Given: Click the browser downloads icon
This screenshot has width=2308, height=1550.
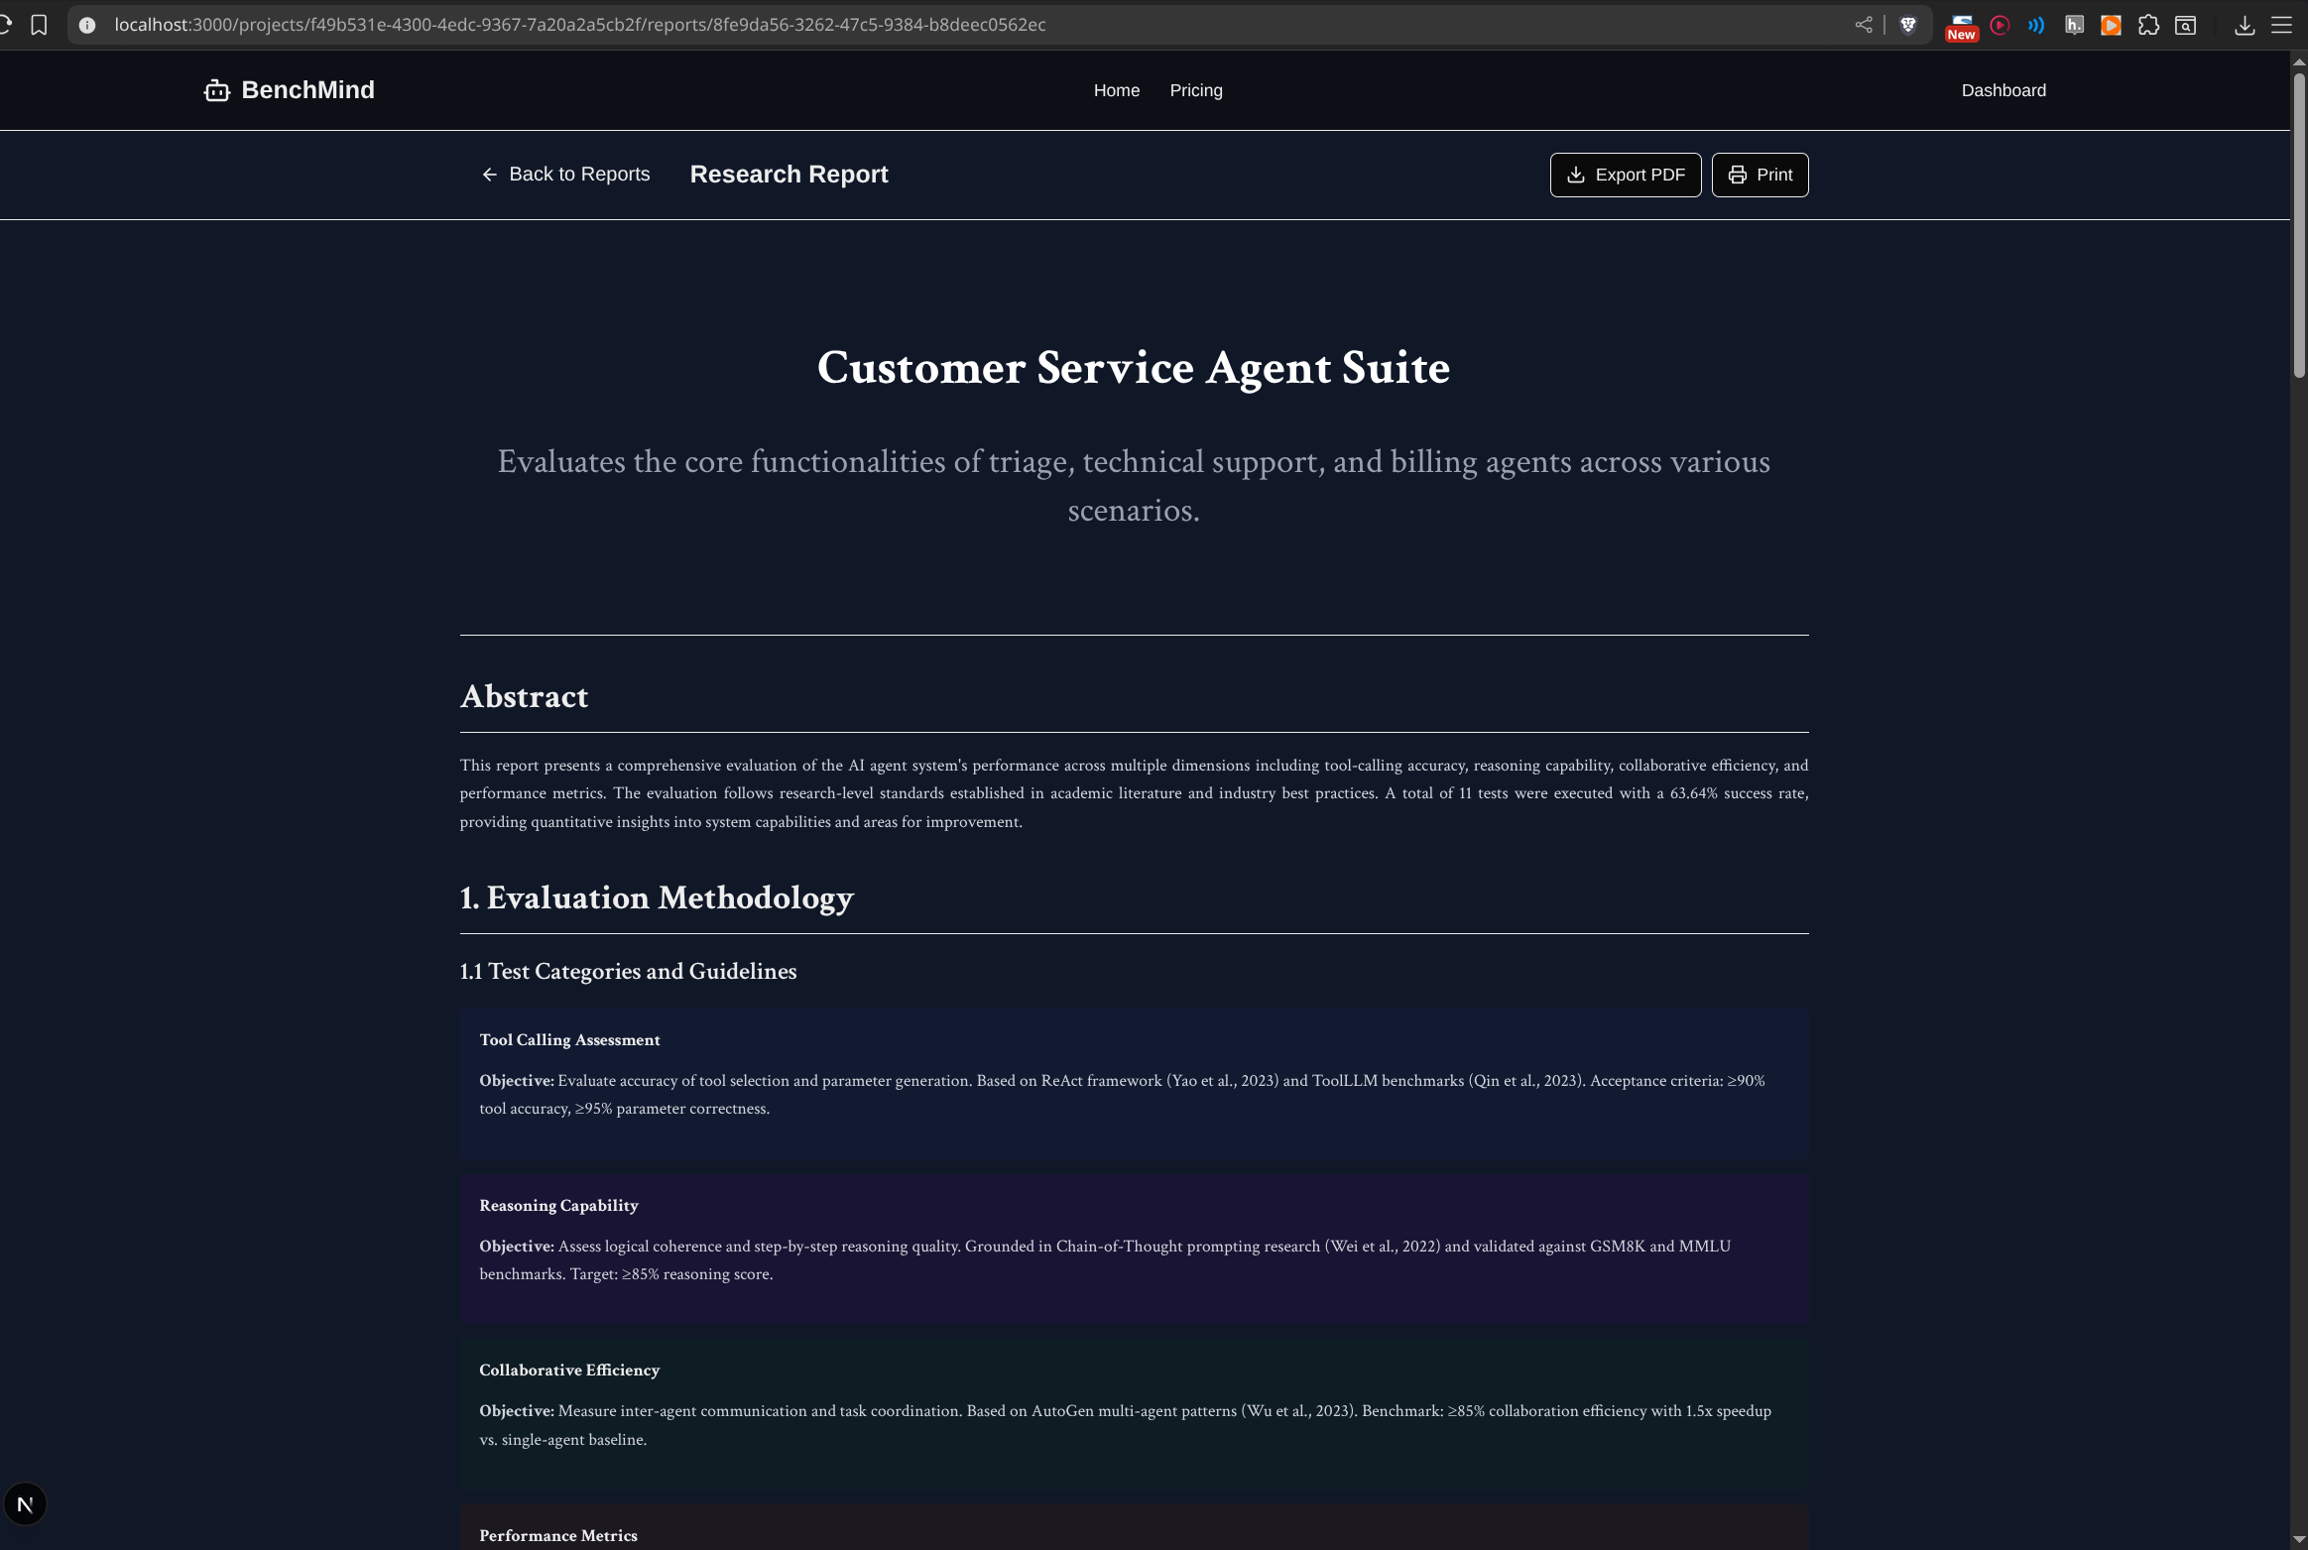Looking at the screenshot, I should [x=2245, y=26].
